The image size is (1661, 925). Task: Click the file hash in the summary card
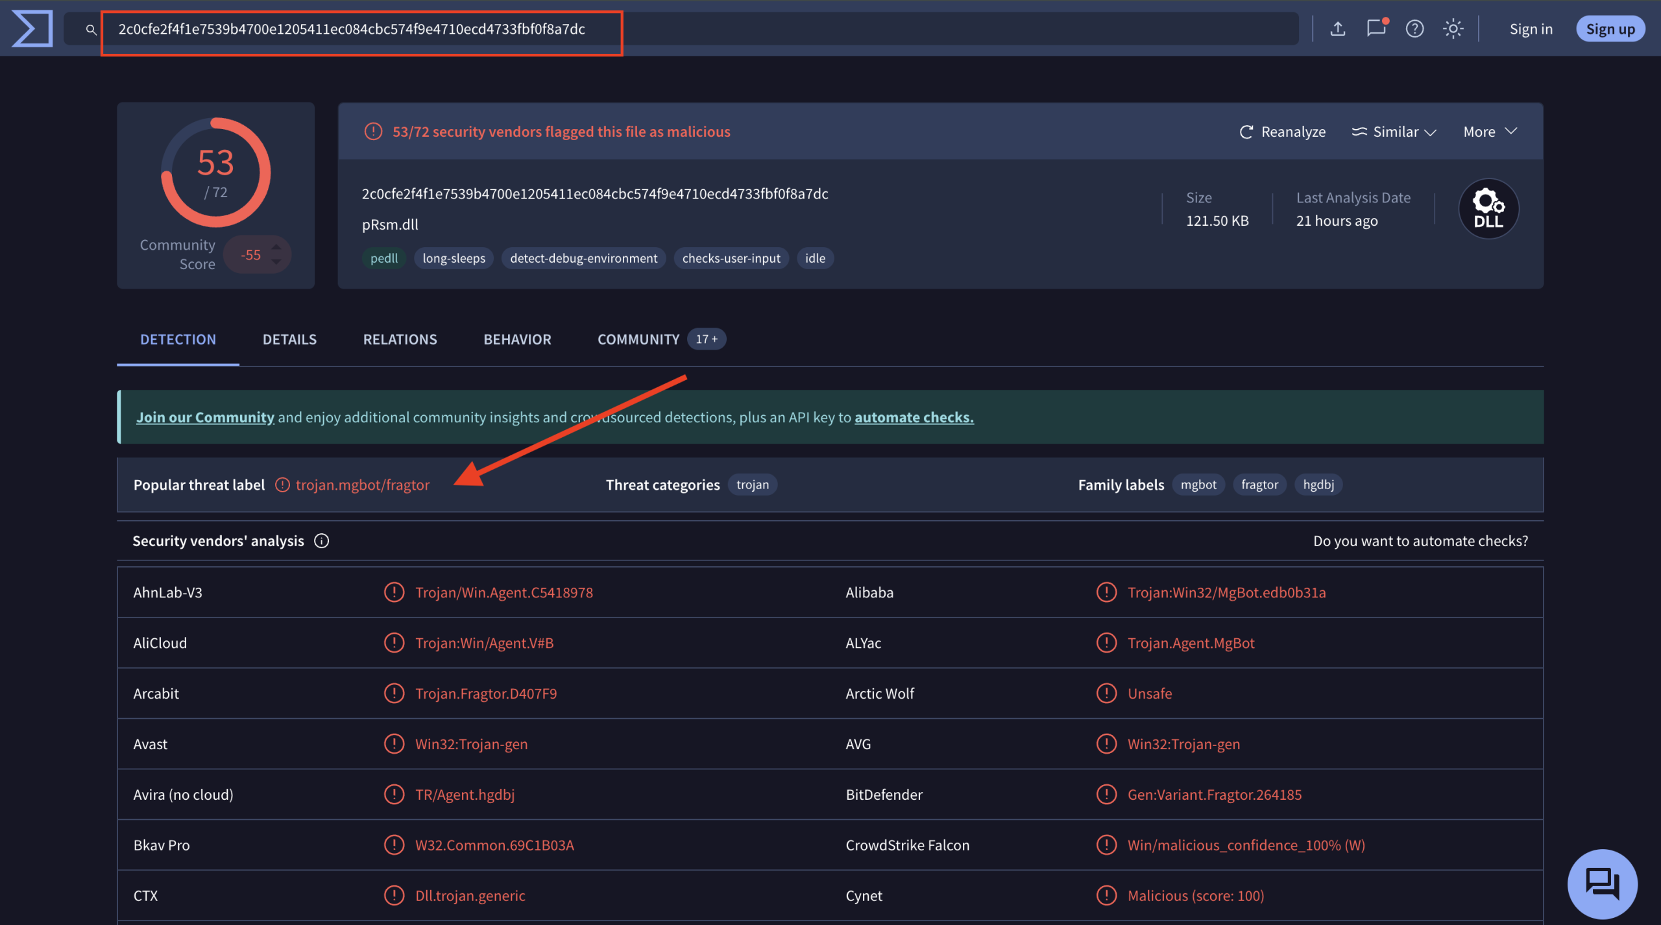(595, 194)
